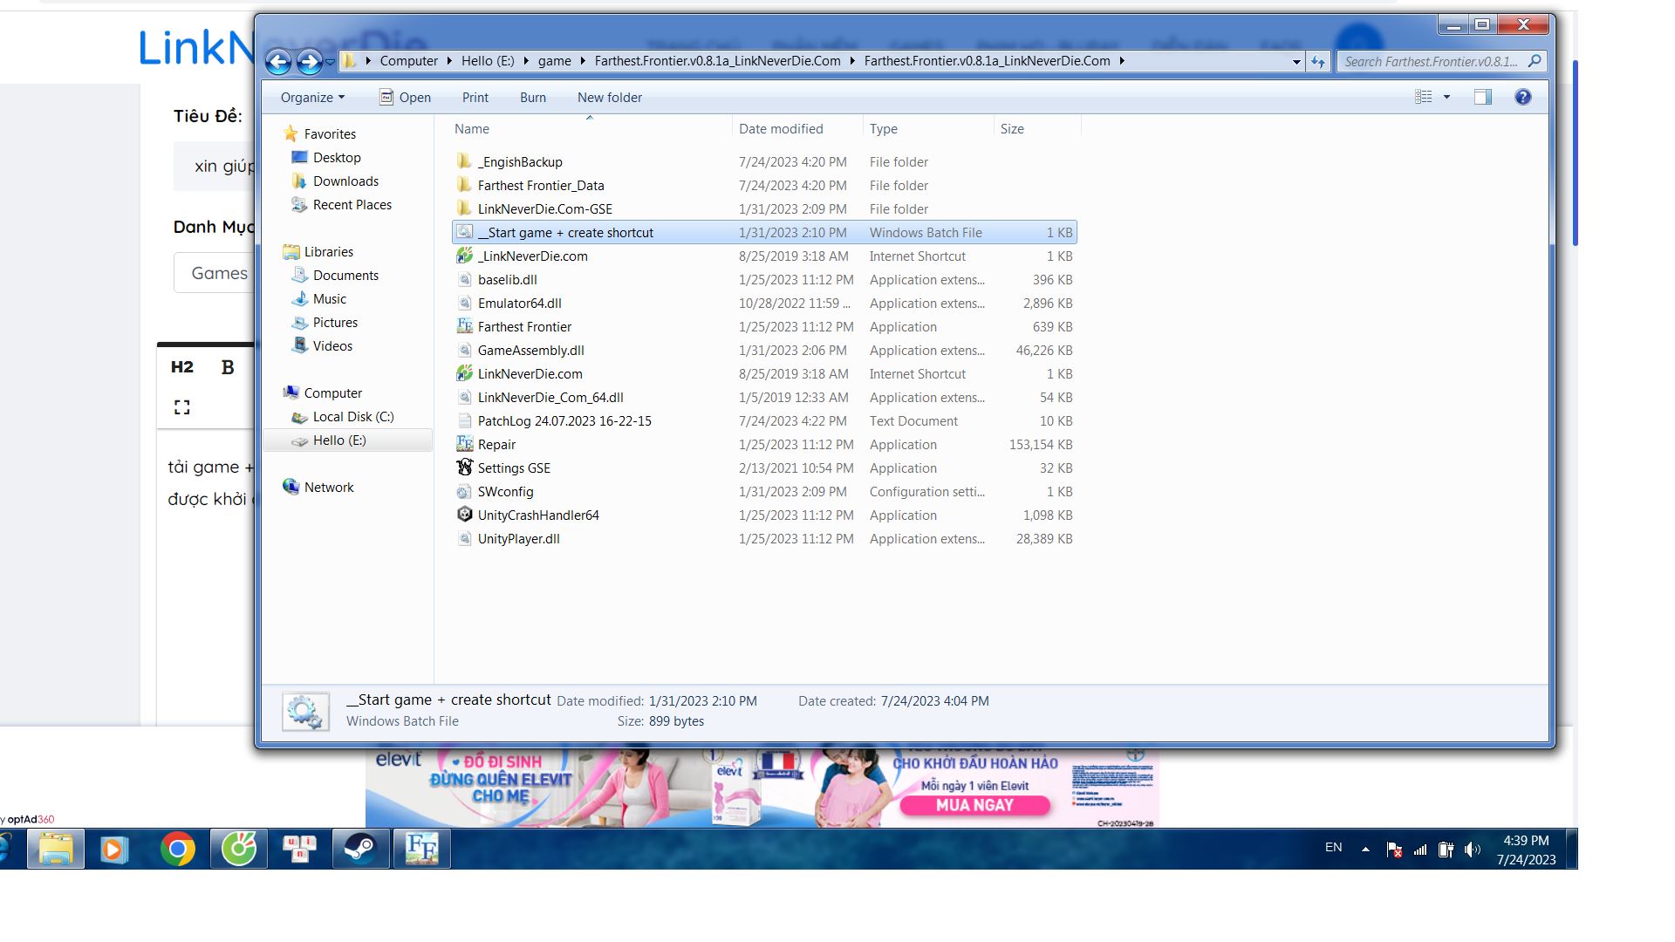Open the _EnglishBackup folder
Viewport: 1675px width, 942px height.
pos(521,161)
